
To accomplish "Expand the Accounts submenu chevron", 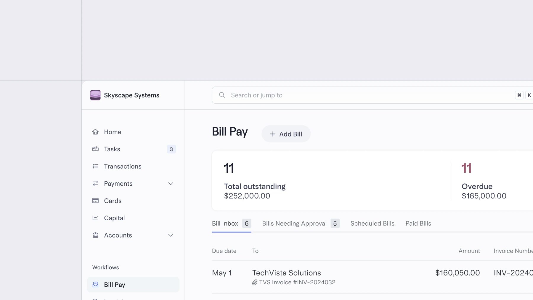I will (171, 235).
